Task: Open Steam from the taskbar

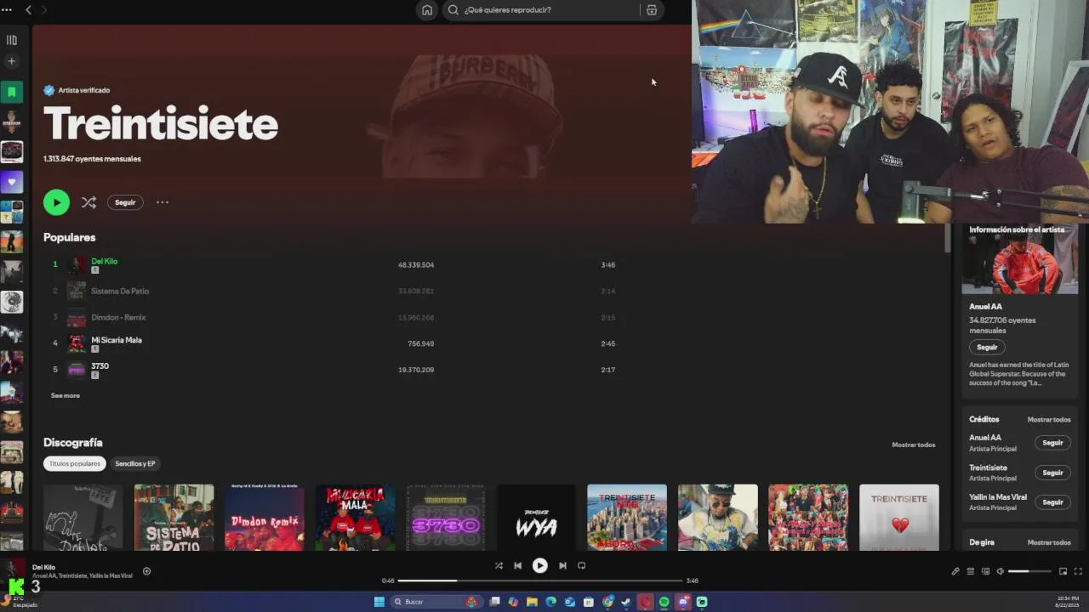Action: point(626,602)
